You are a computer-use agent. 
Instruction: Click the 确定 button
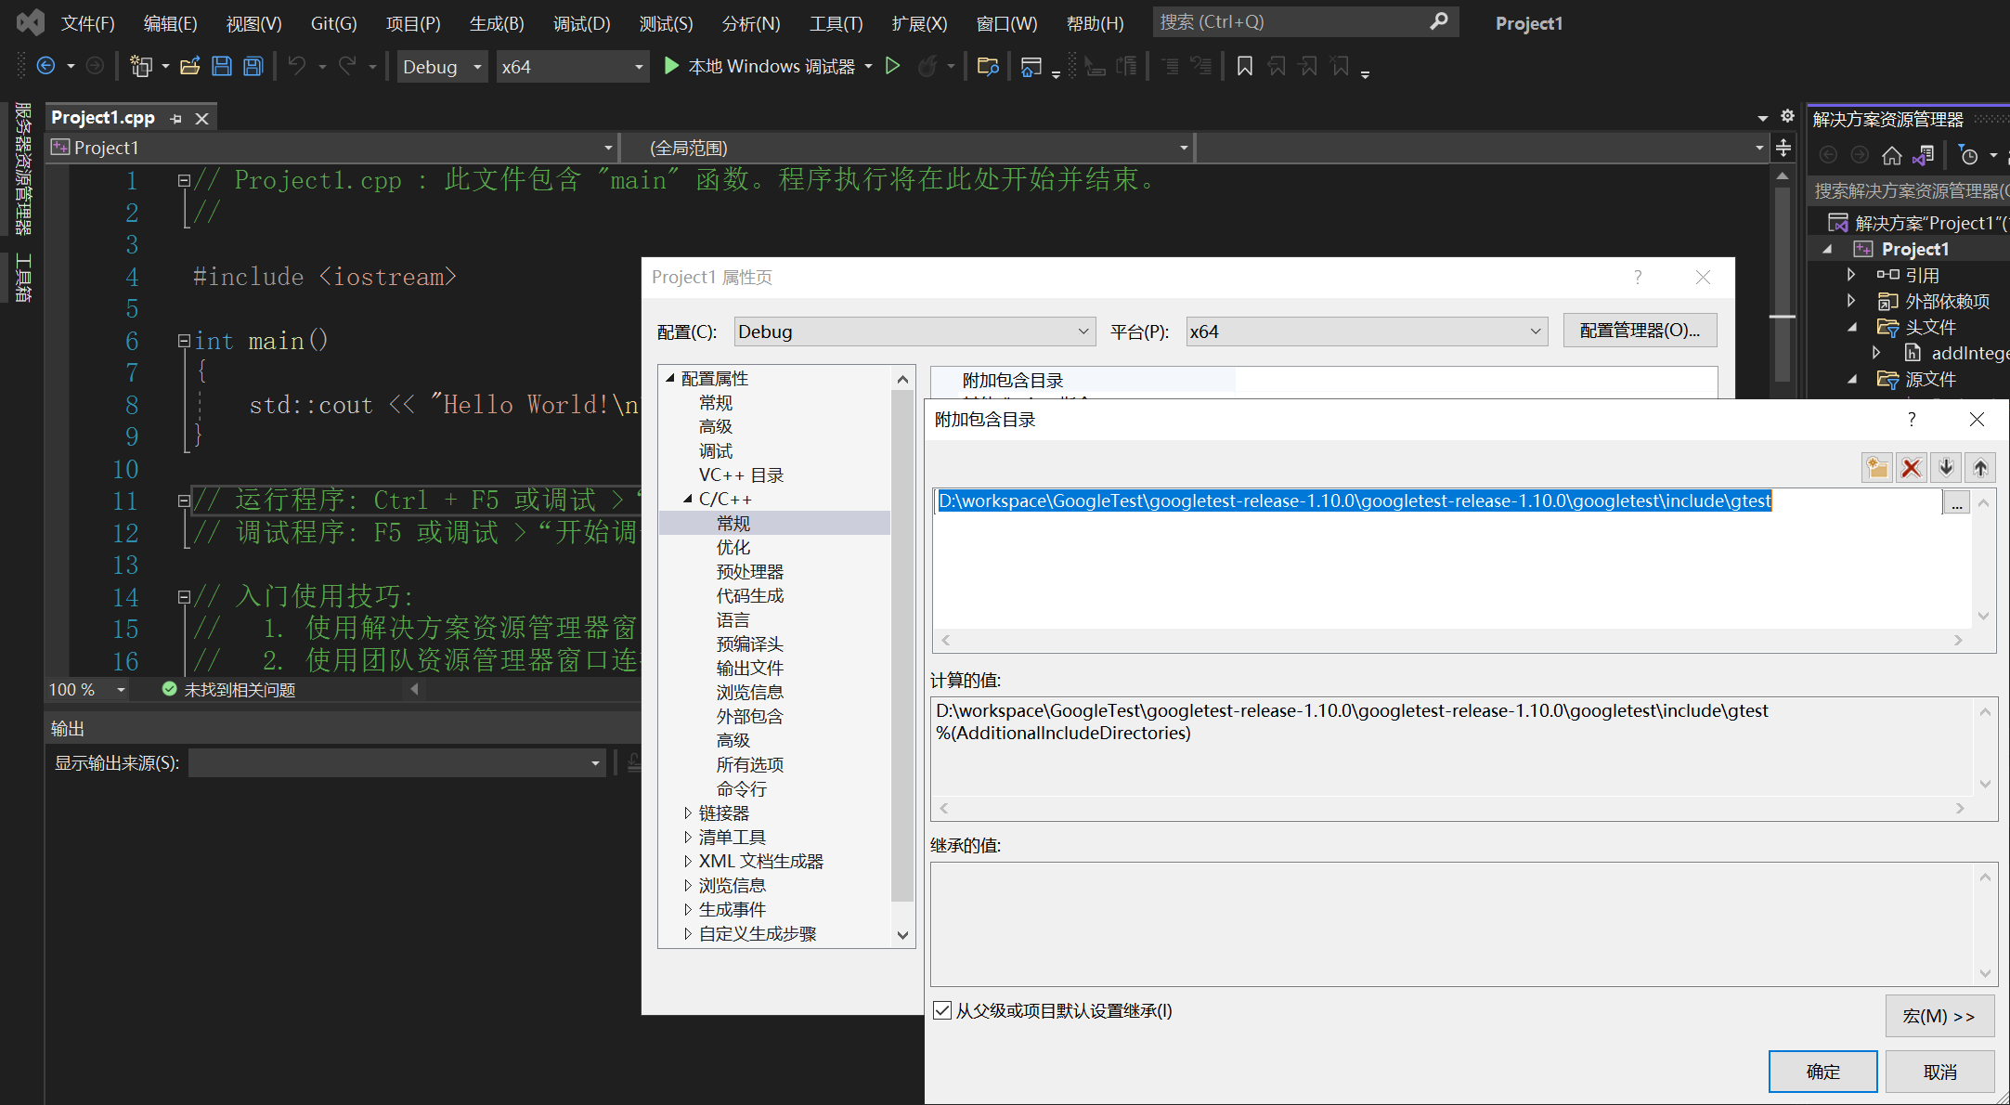pyautogui.click(x=1822, y=1072)
